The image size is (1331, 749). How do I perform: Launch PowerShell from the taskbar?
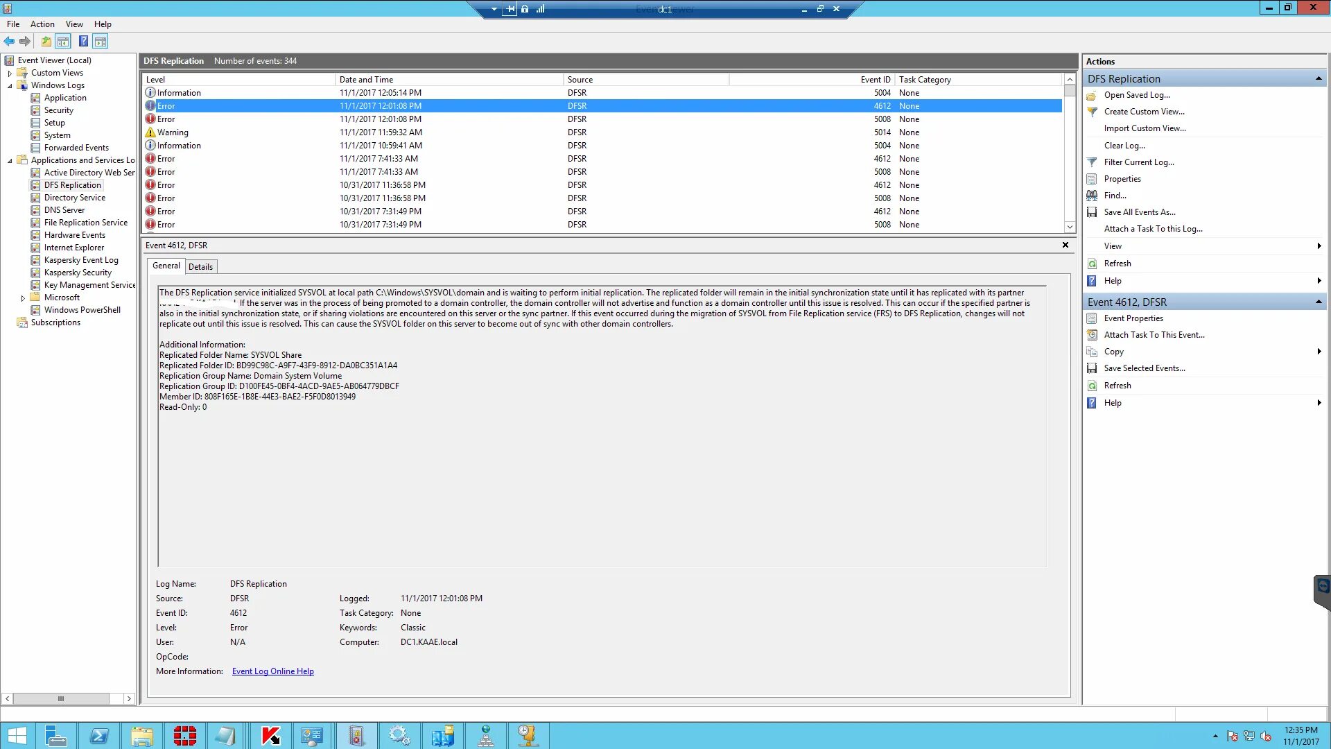99,735
